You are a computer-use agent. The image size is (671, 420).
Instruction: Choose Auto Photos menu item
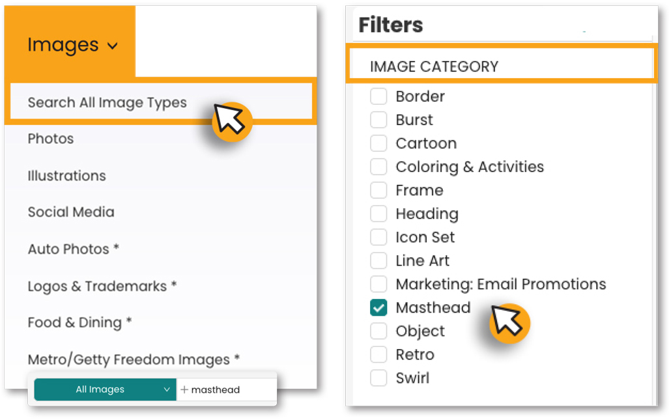[73, 249]
